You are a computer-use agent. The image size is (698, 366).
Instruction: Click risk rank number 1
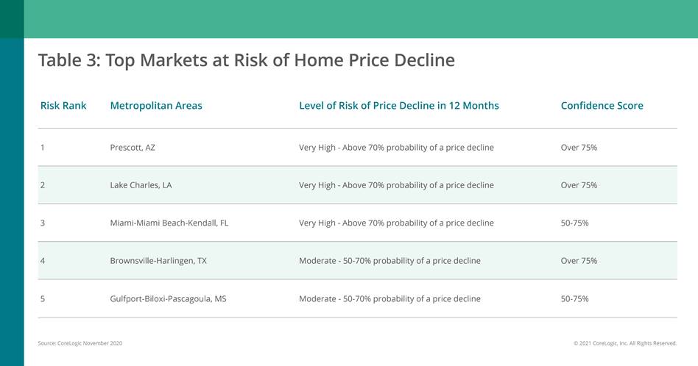pos(43,148)
